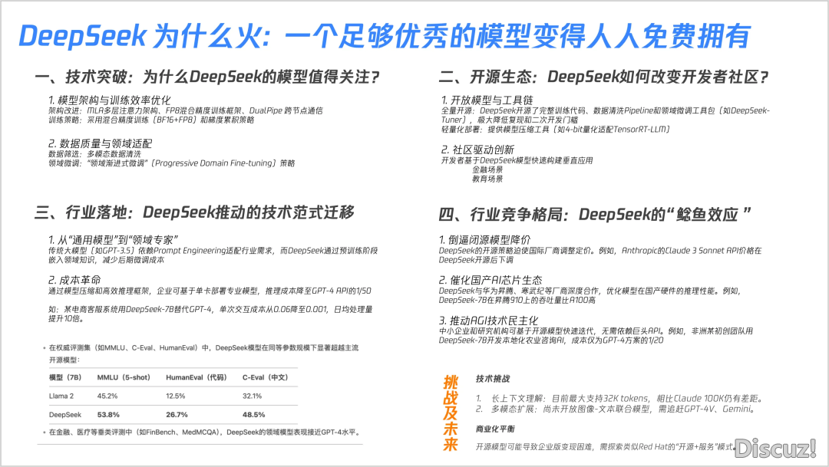Select the bold '53.8%' cell
The image size is (829, 467).
point(108,415)
